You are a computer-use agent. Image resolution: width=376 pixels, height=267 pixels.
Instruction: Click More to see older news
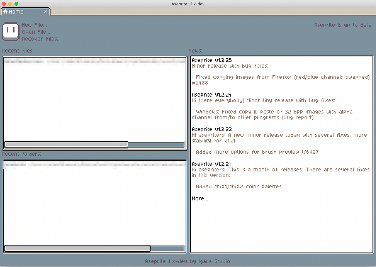(200, 198)
